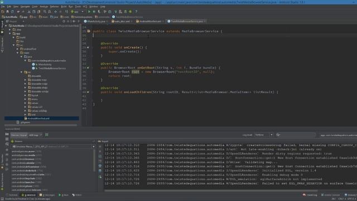This screenshot has width=357, height=201.
Task: Open the Build menu
Action: coord(64,7)
